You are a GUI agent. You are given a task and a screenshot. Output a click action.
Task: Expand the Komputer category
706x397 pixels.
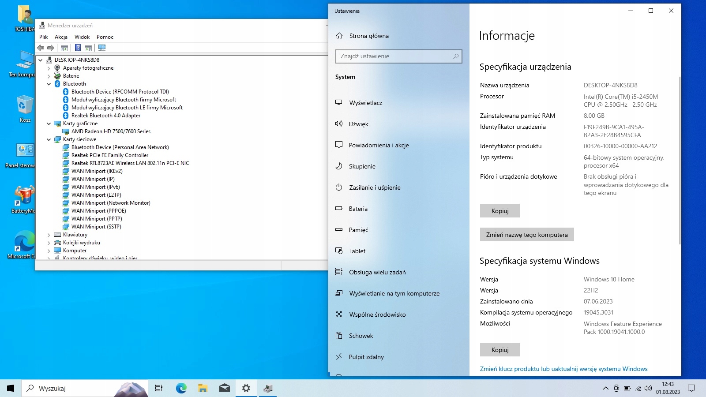pos(49,251)
